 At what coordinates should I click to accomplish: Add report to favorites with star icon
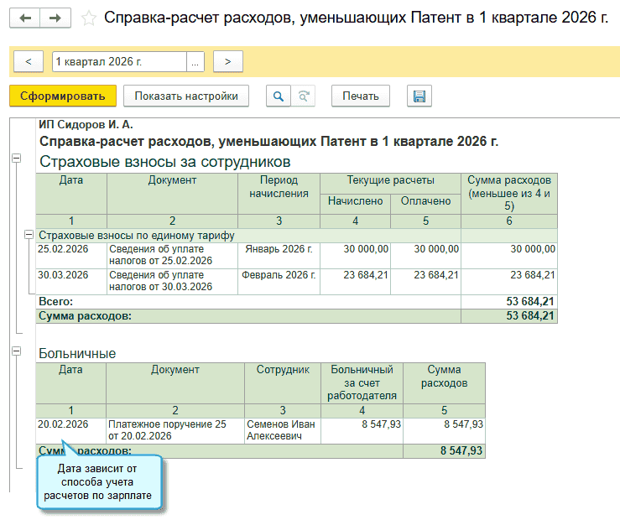(88, 18)
